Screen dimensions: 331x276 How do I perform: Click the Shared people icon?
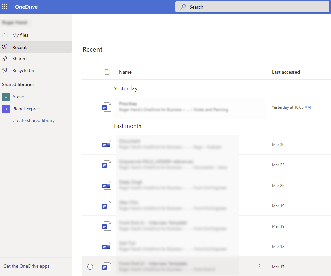5,59
